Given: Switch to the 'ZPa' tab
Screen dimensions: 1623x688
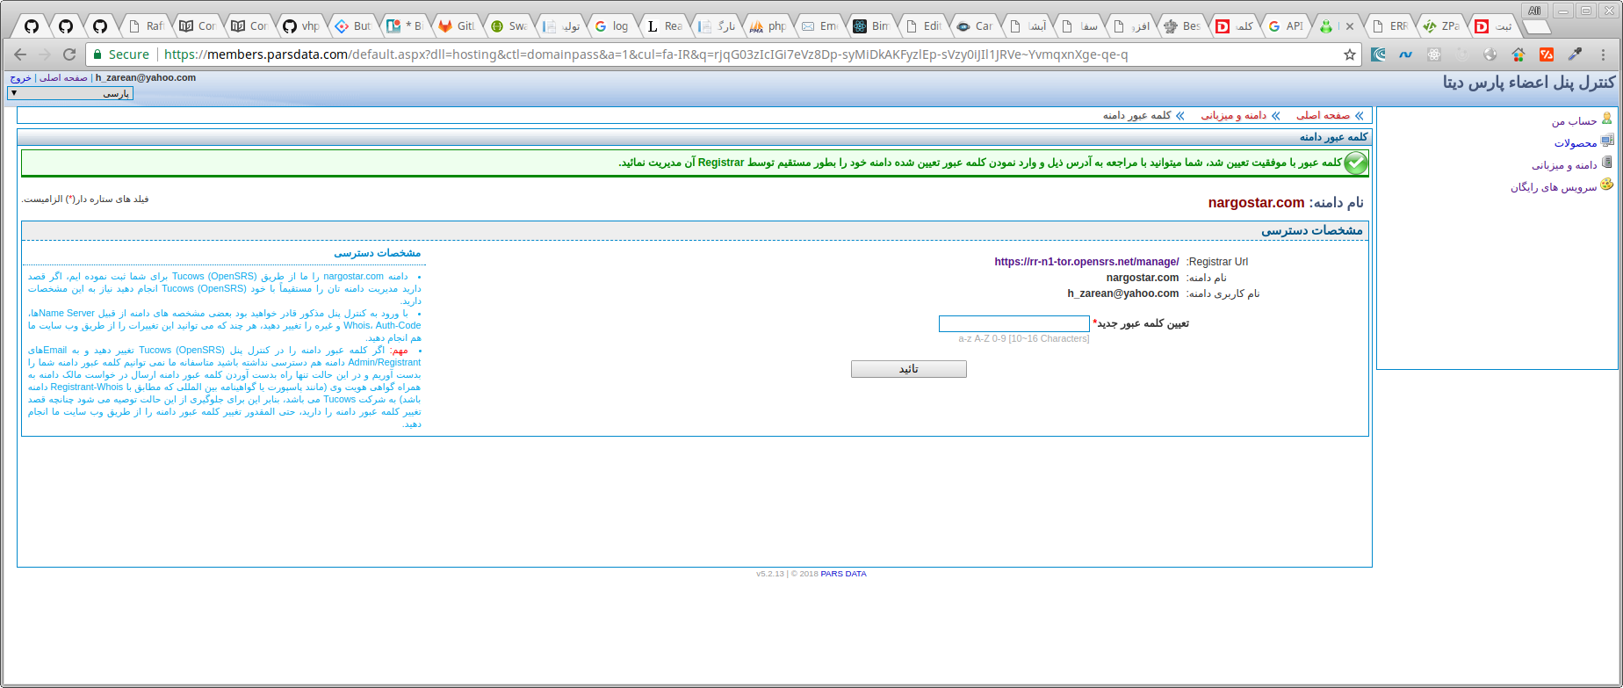Looking at the screenshot, I should coord(1440,26).
